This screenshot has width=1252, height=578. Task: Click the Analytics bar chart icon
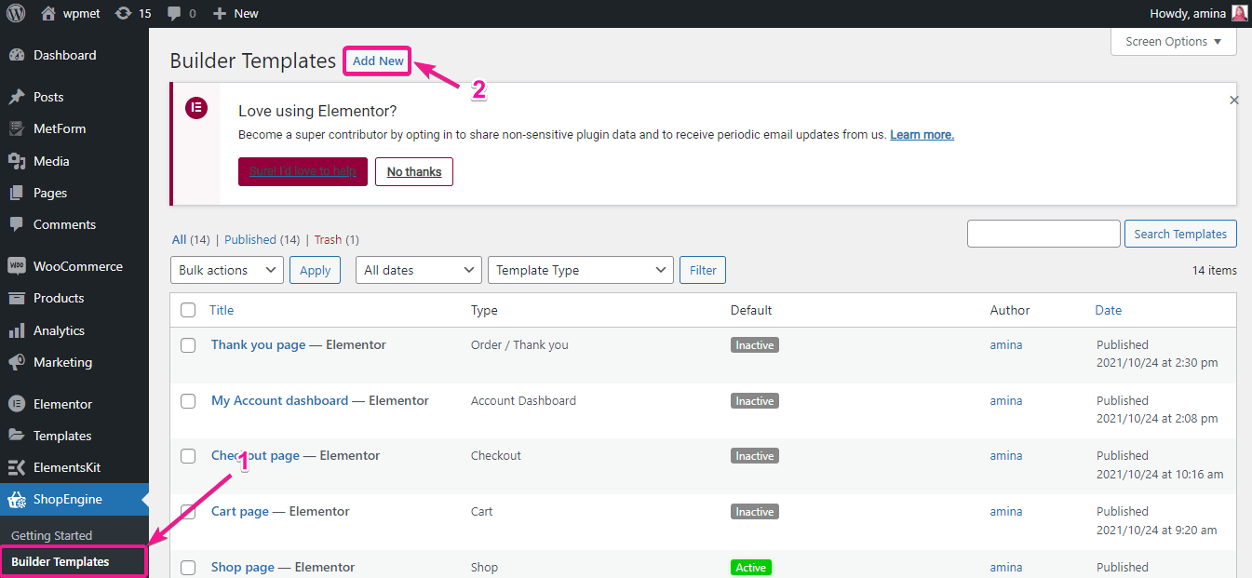coord(17,330)
